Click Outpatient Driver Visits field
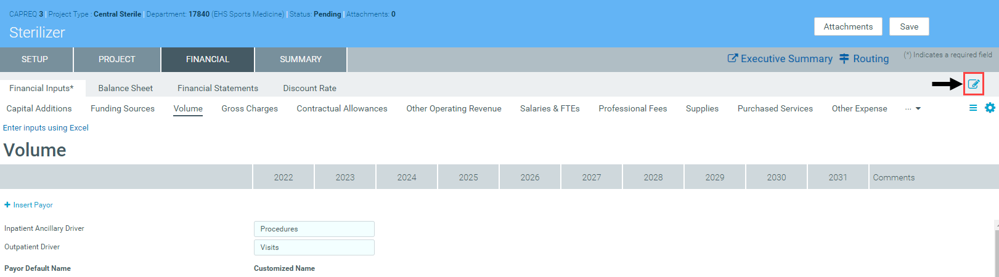The height and width of the screenshot is (277, 999). tap(314, 247)
